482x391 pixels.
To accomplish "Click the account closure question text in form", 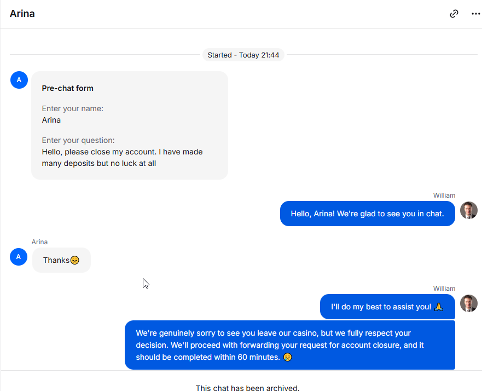I will pyautogui.click(x=122, y=158).
